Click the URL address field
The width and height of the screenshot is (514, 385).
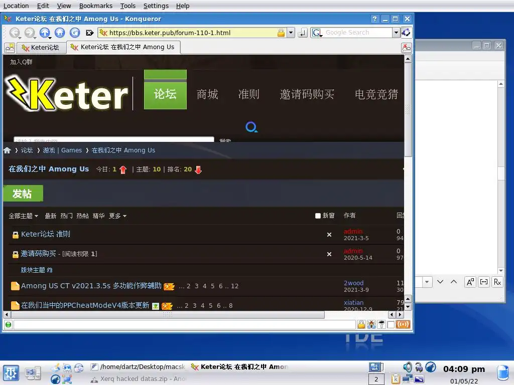(x=192, y=33)
